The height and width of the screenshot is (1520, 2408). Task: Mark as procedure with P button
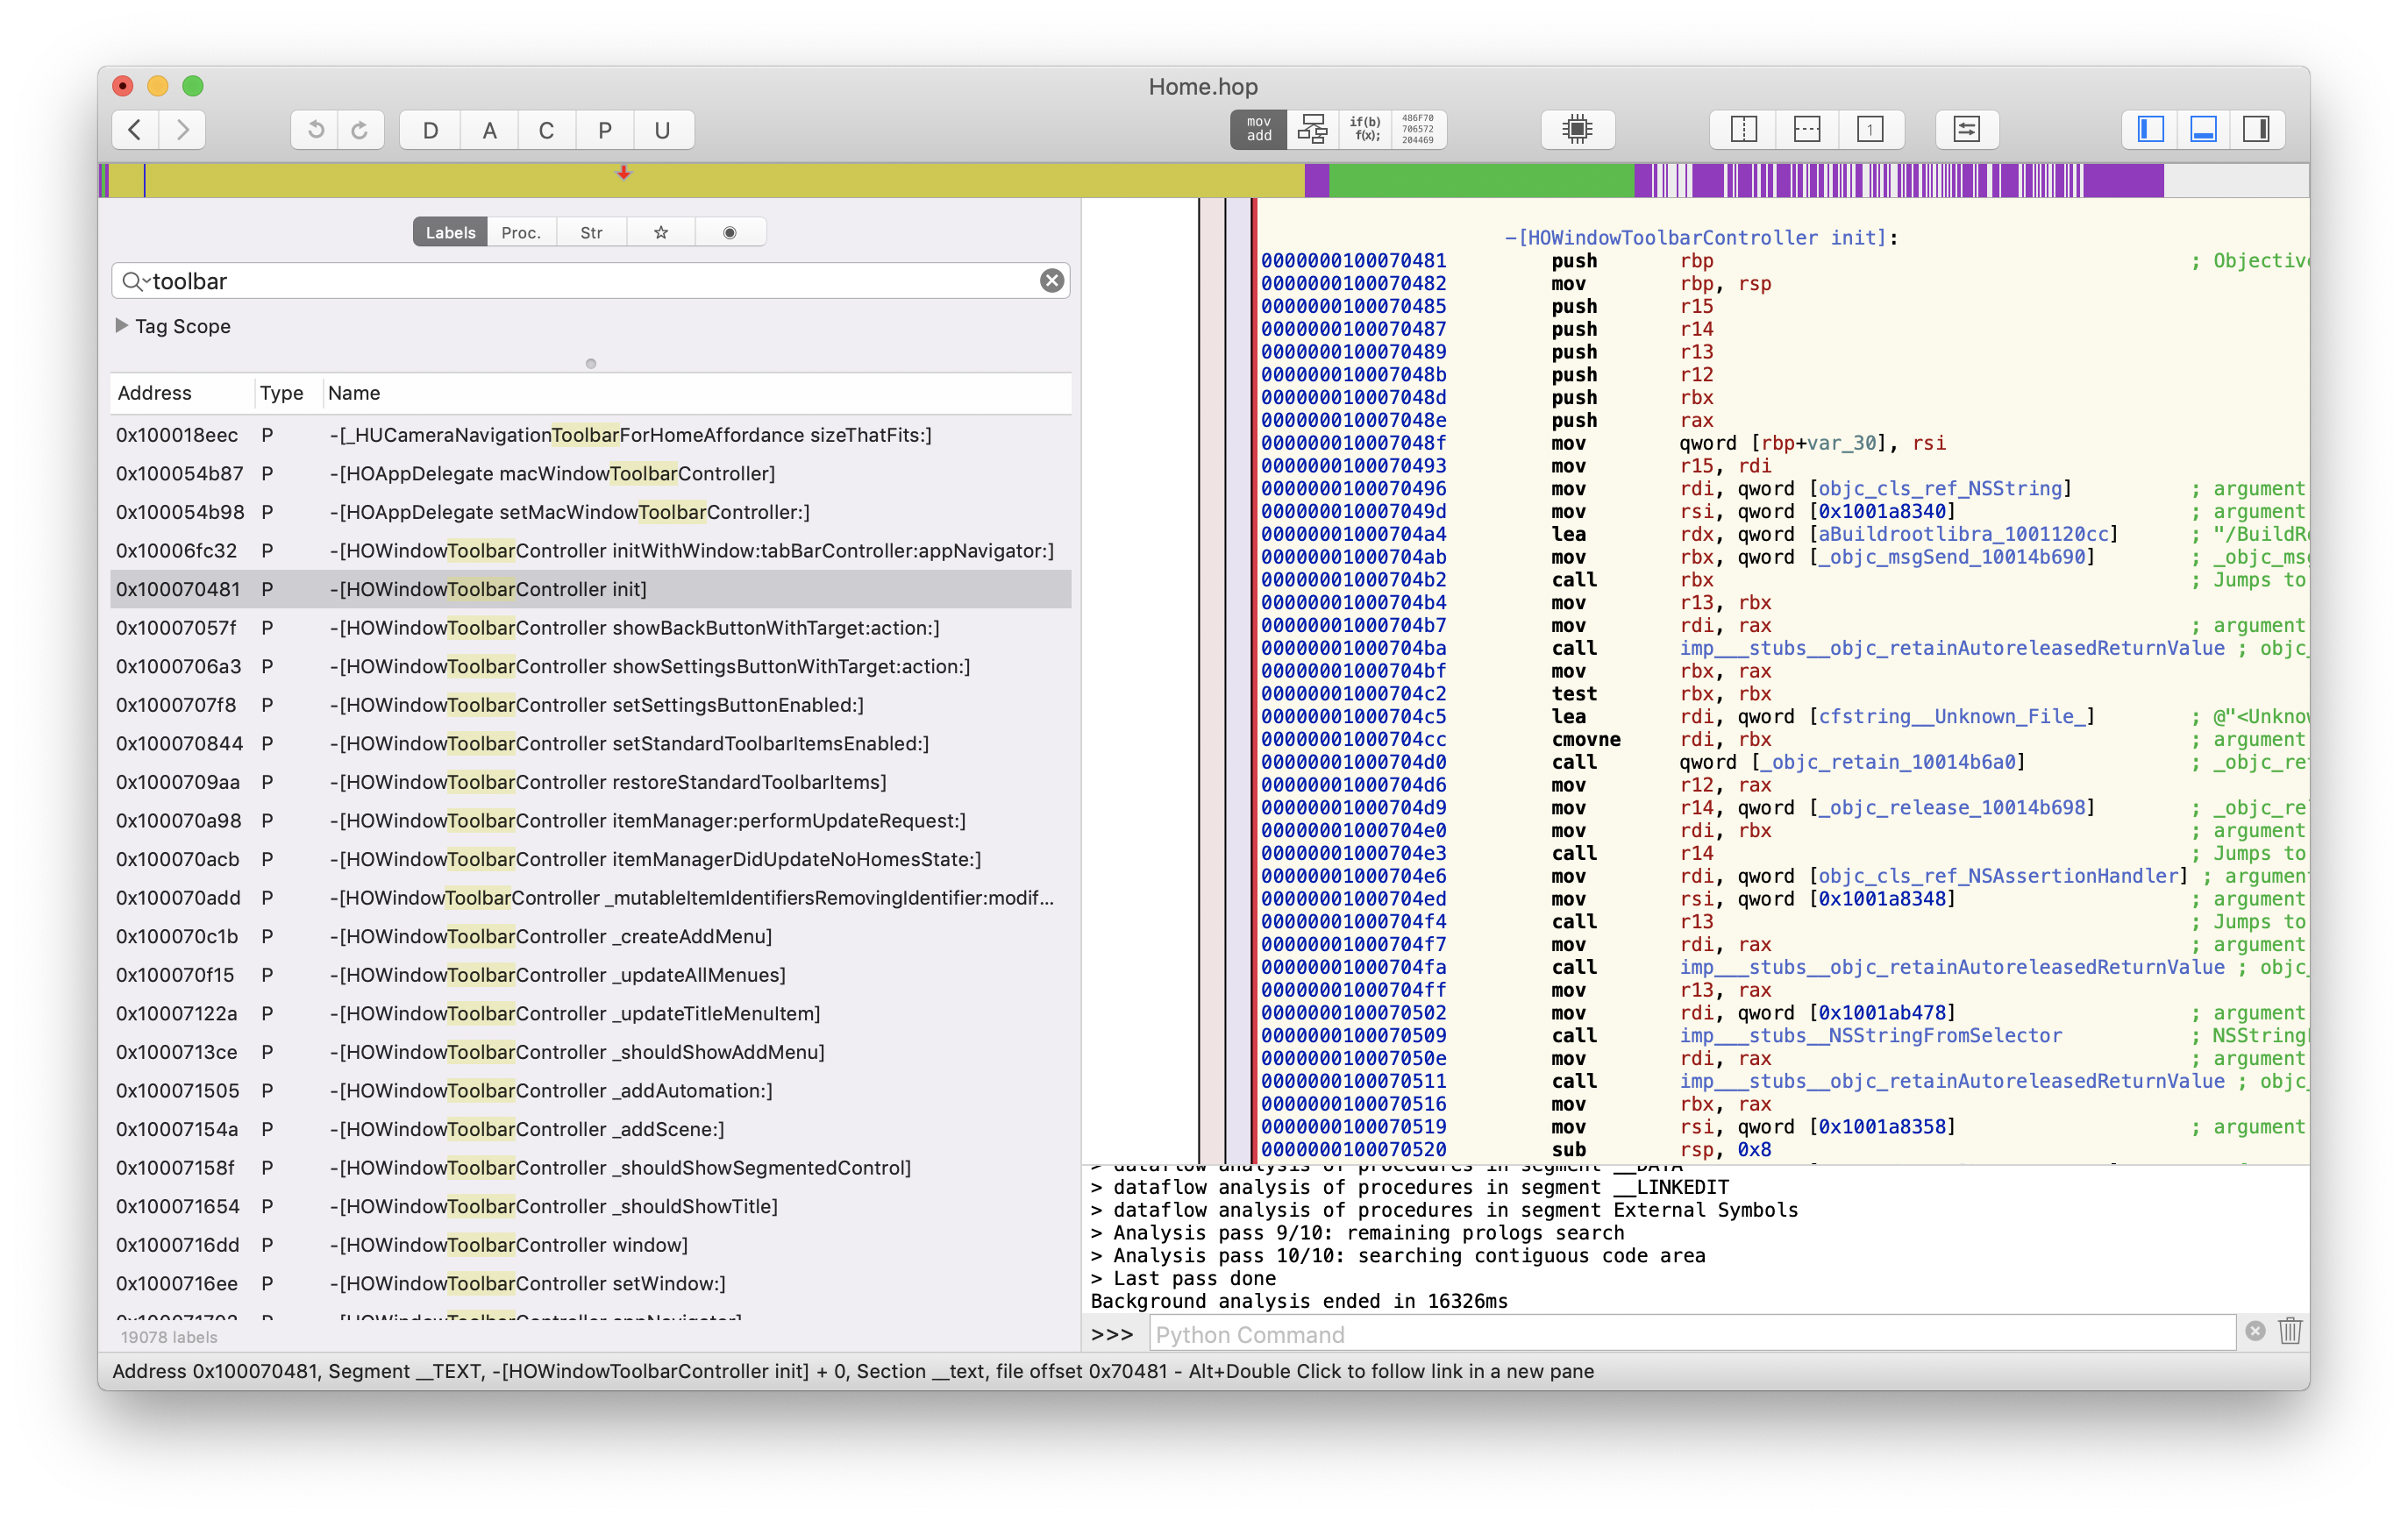tap(604, 130)
